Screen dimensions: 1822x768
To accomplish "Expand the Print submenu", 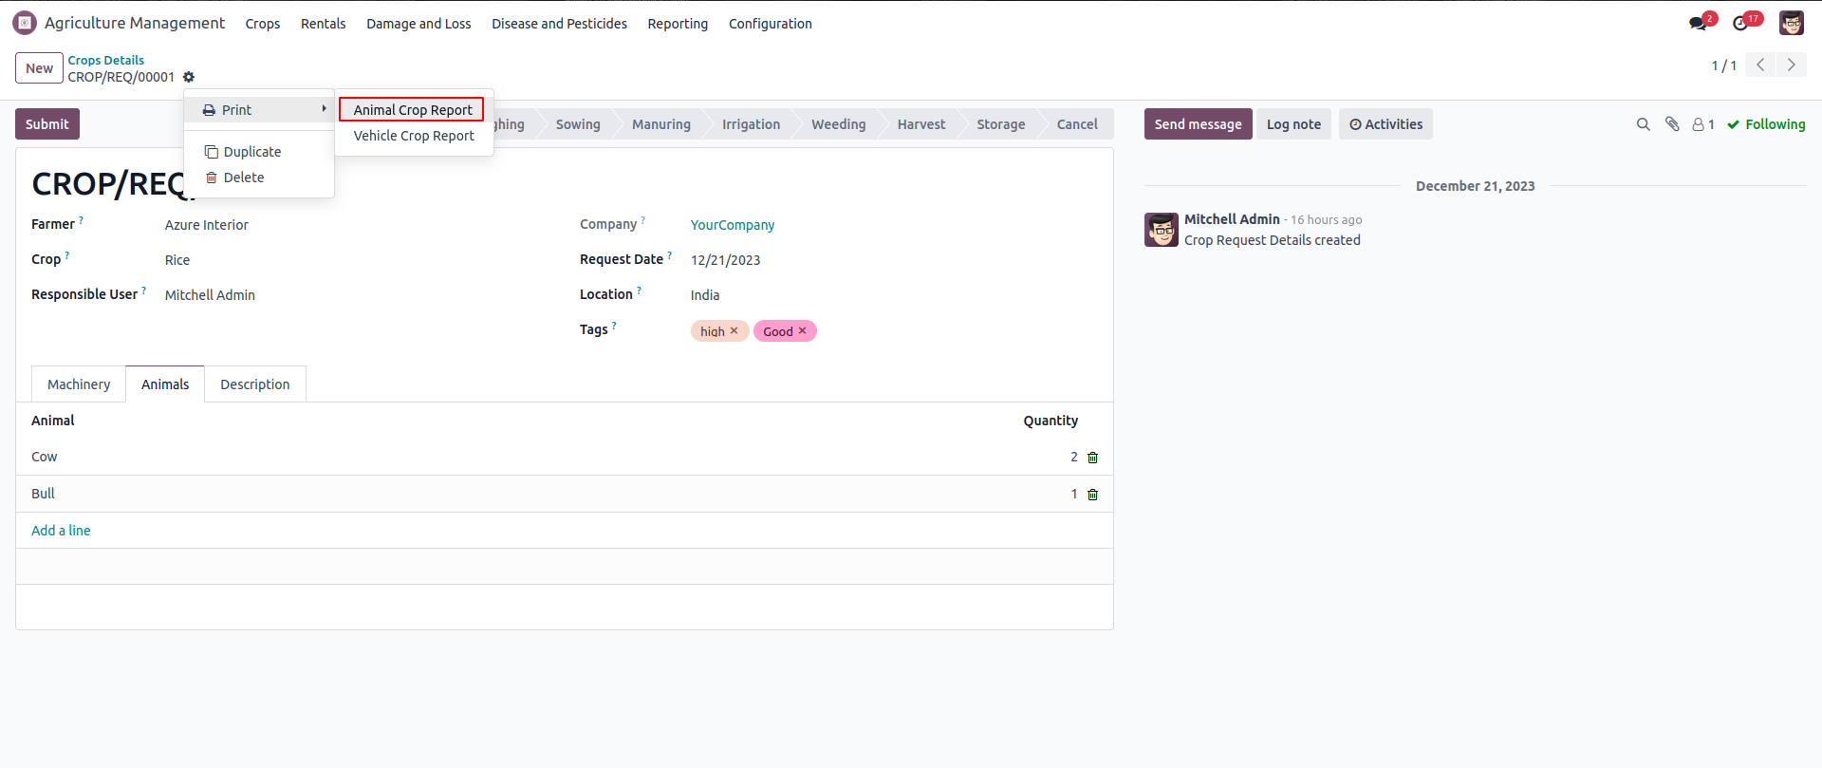I will pos(259,110).
